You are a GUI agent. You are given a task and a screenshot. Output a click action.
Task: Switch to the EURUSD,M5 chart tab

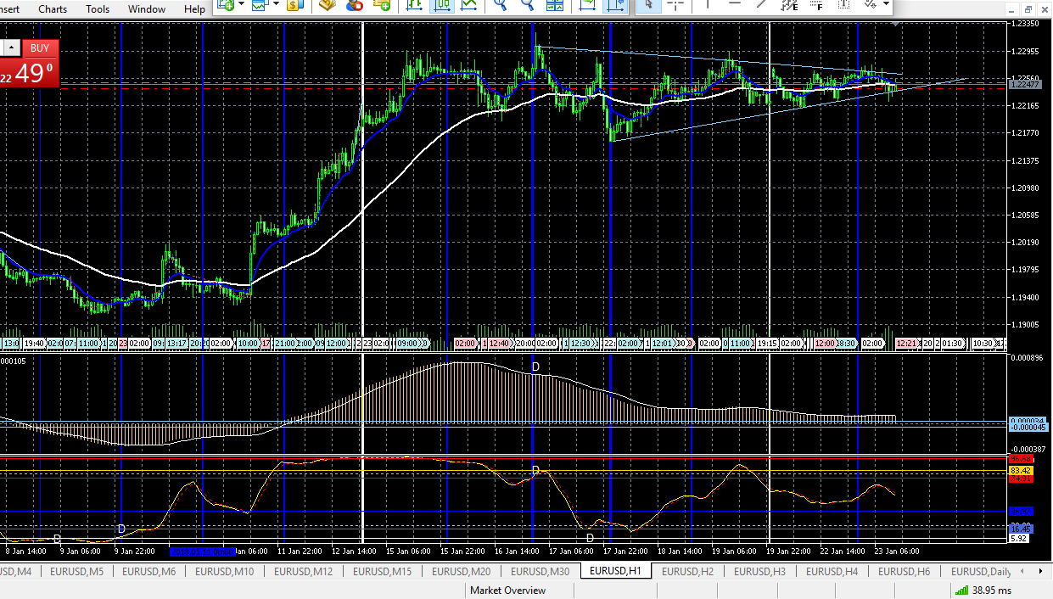(x=77, y=572)
